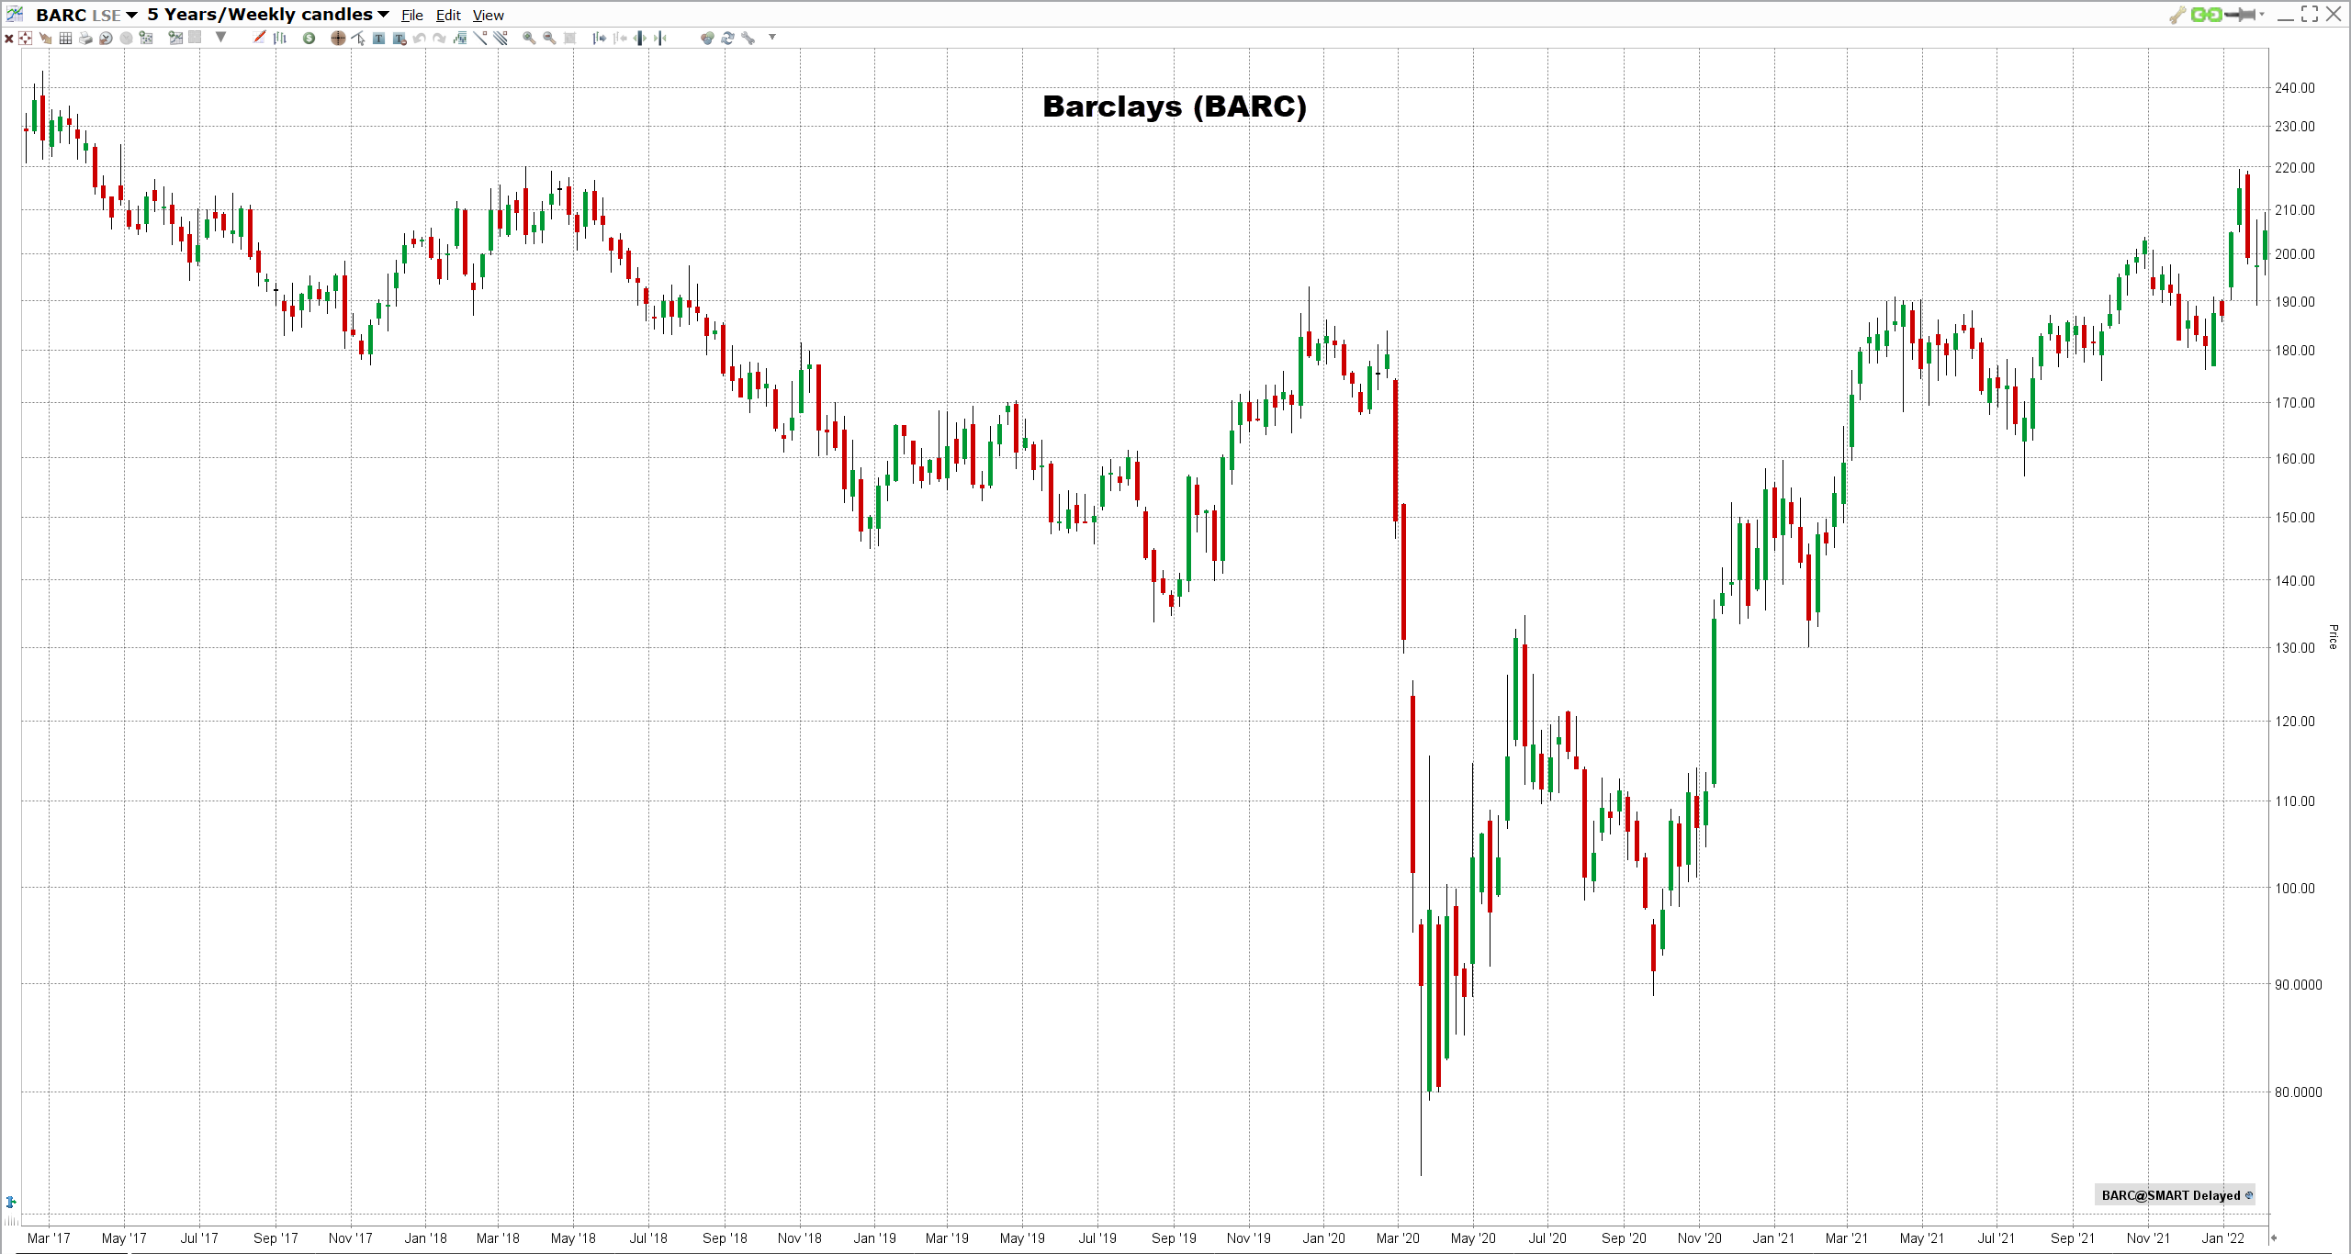
Task: Click the grey square chart toolbar icon
Action: coord(195,38)
